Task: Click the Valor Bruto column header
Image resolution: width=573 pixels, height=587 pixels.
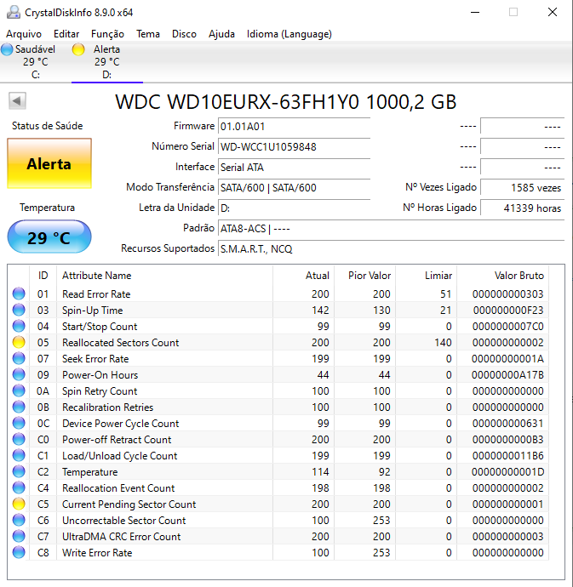Action: (519, 276)
